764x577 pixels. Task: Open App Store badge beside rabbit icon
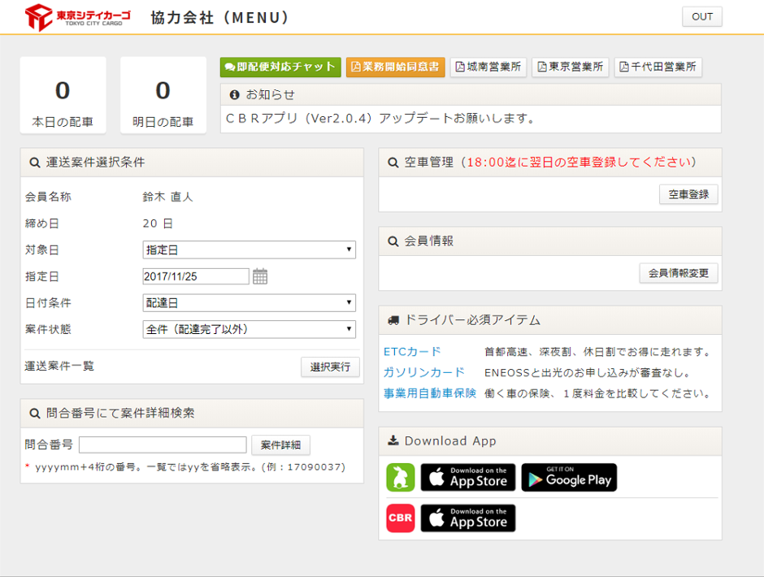pos(468,478)
